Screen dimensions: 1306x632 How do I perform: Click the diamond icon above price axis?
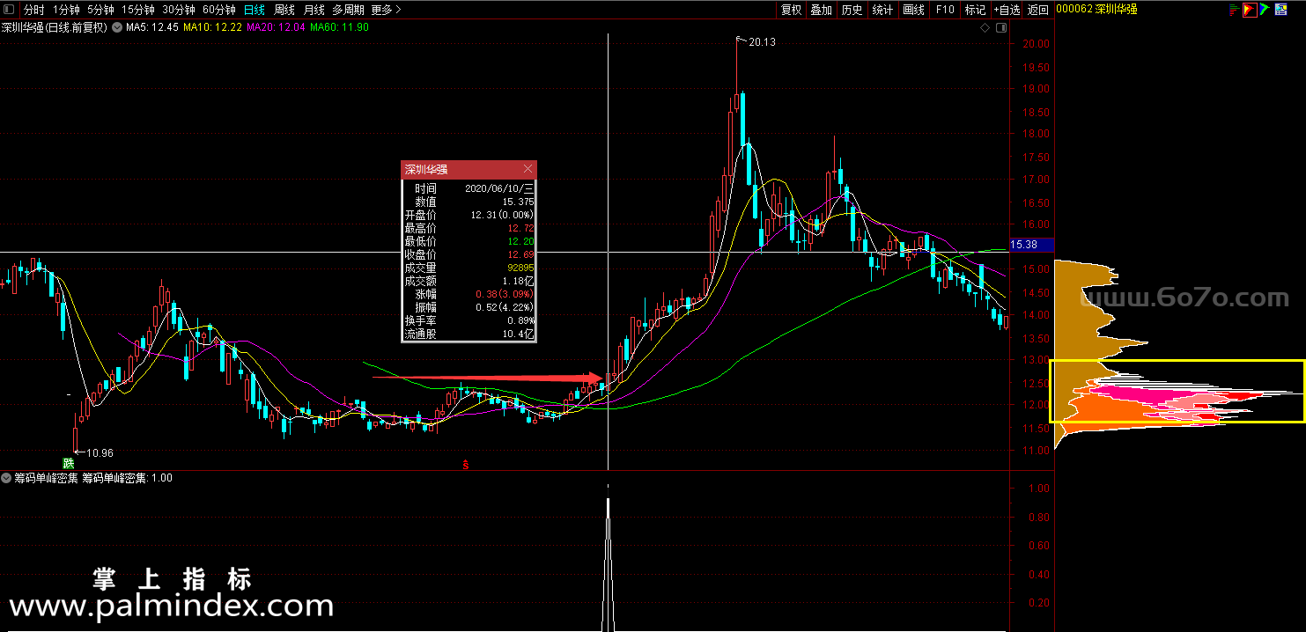(x=985, y=28)
